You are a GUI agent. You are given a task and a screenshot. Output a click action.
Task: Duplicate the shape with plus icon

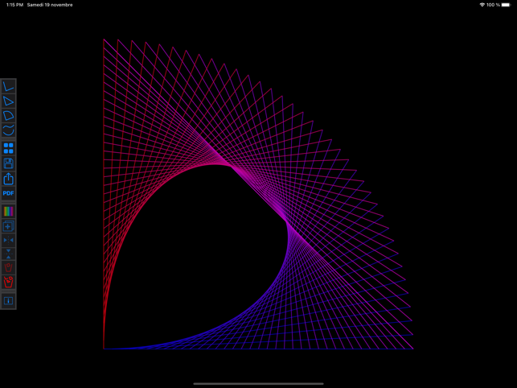click(x=8, y=226)
